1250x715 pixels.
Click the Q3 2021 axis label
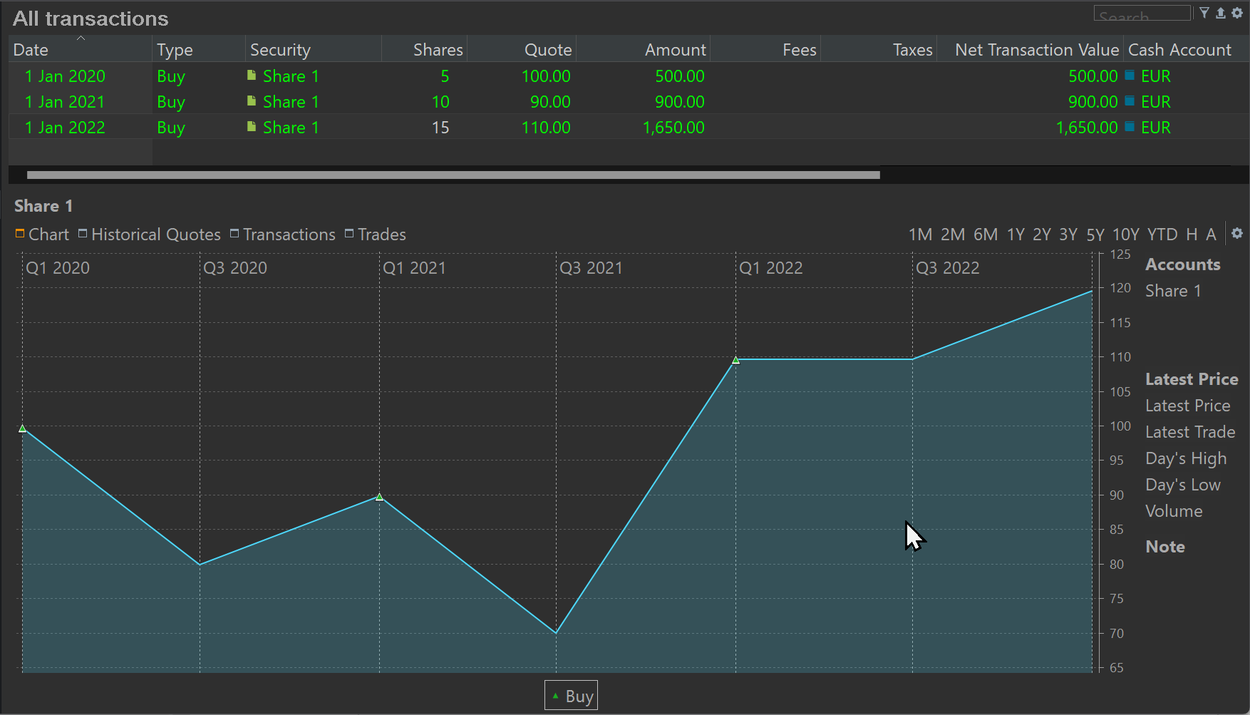(591, 267)
